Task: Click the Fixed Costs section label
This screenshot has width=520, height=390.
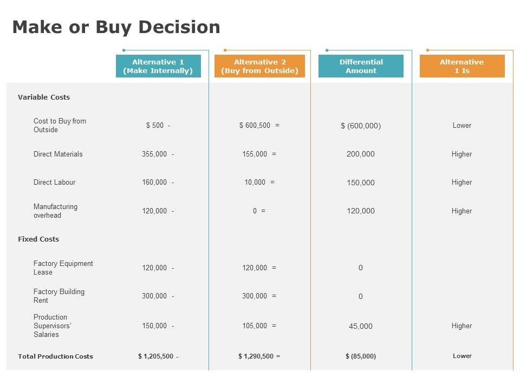Action: point(38,239)
